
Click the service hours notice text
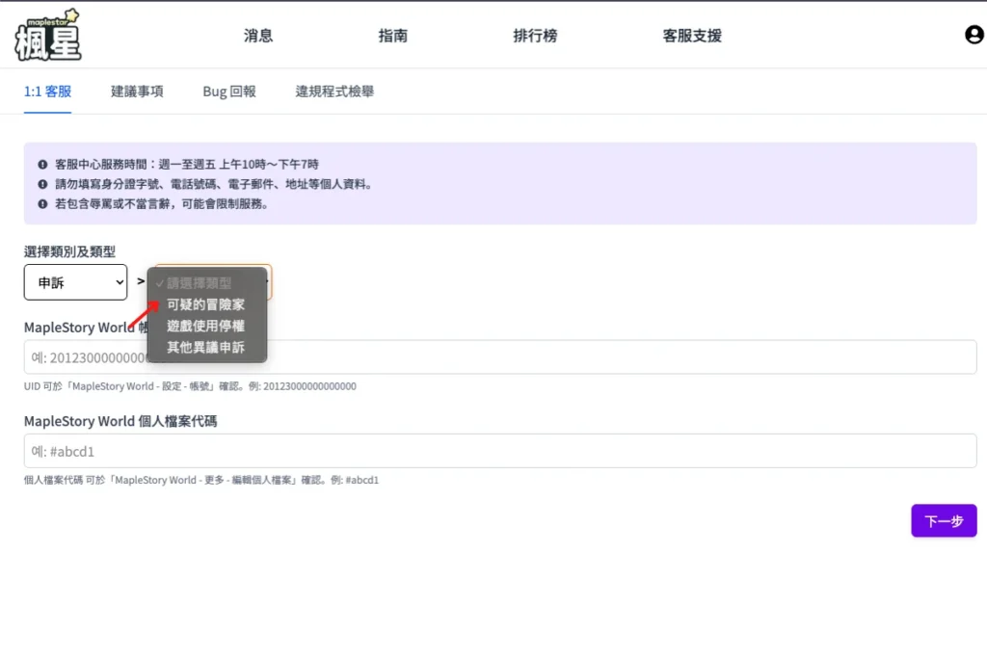(187, 164)
